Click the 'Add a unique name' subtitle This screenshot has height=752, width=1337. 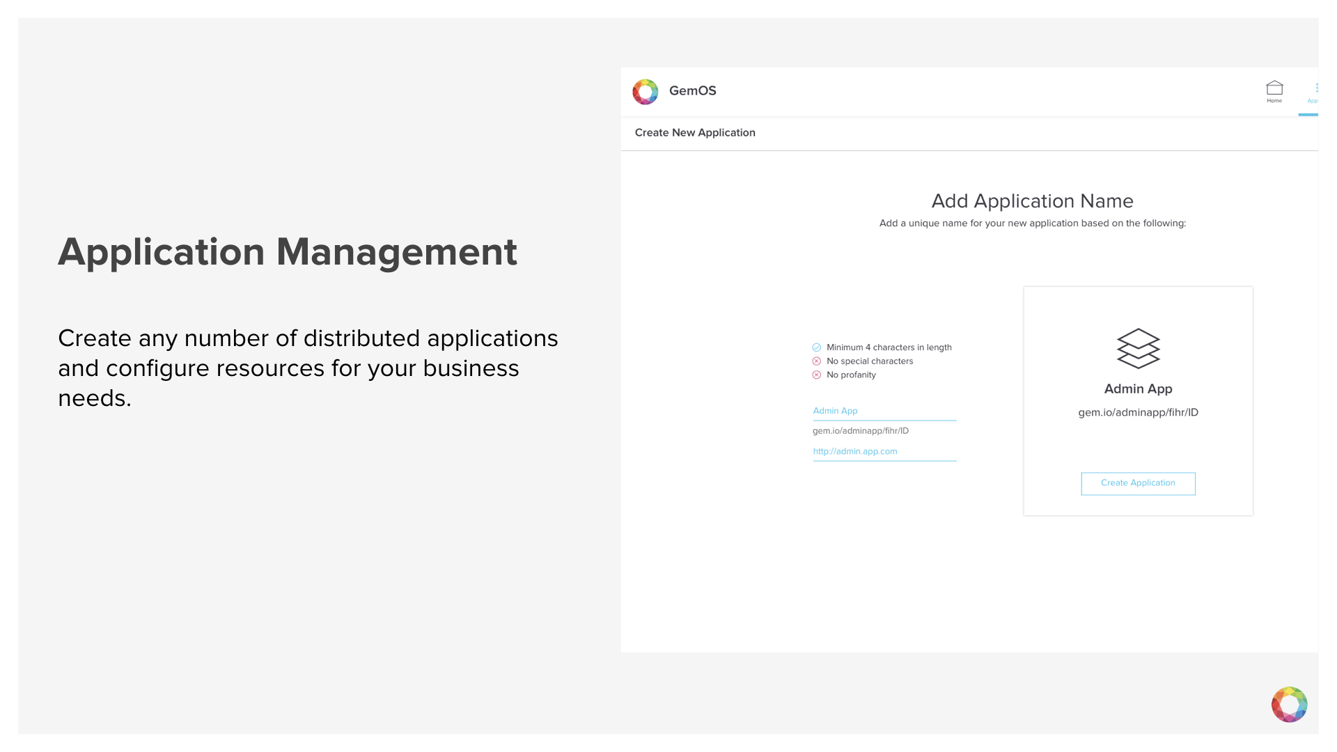1032,224
